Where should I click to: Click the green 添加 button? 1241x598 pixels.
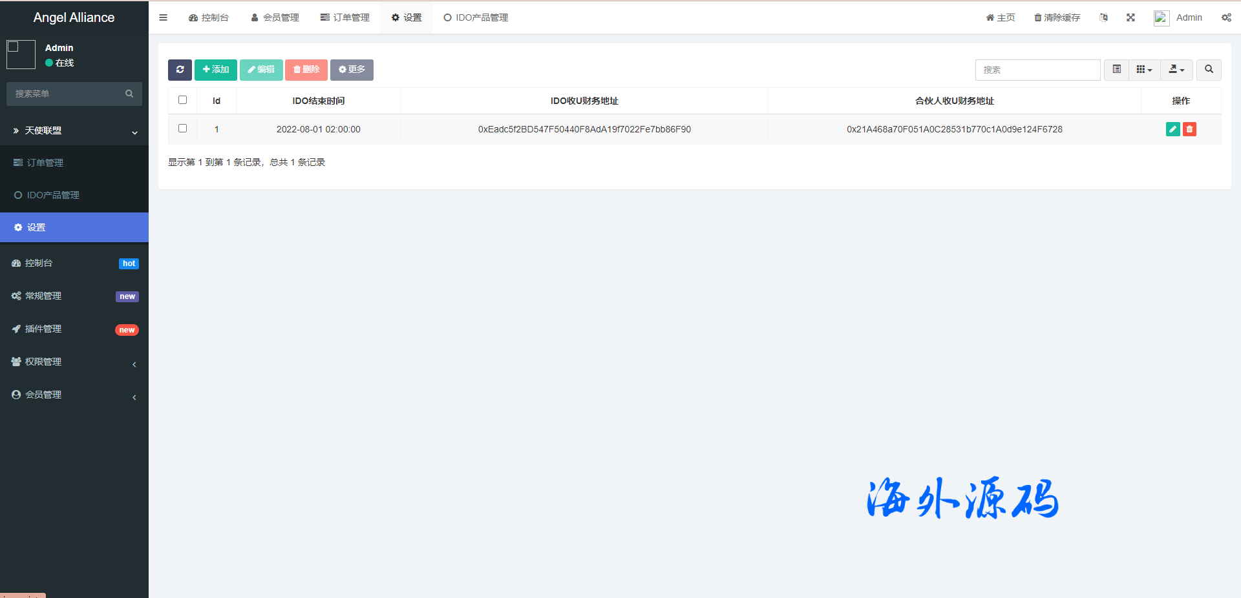coord(216,70)
